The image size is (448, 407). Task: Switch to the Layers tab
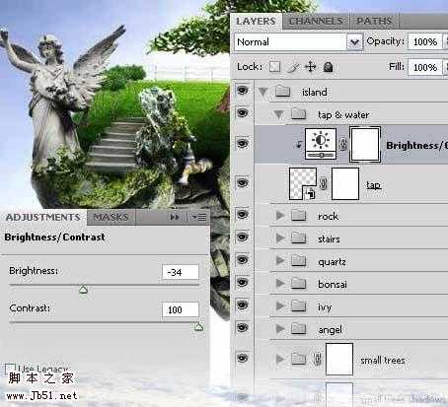click(256, 22)
